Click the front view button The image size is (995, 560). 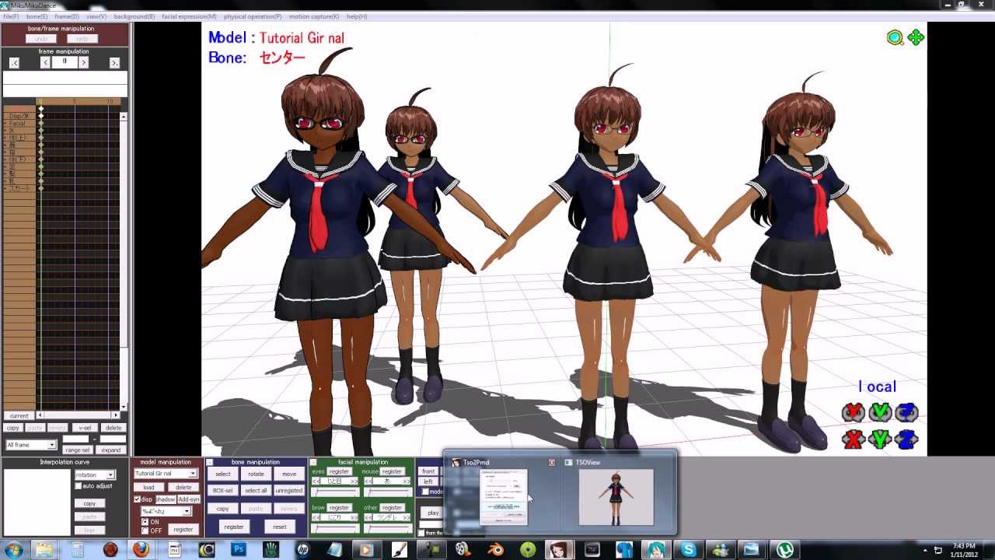(428, 471)
